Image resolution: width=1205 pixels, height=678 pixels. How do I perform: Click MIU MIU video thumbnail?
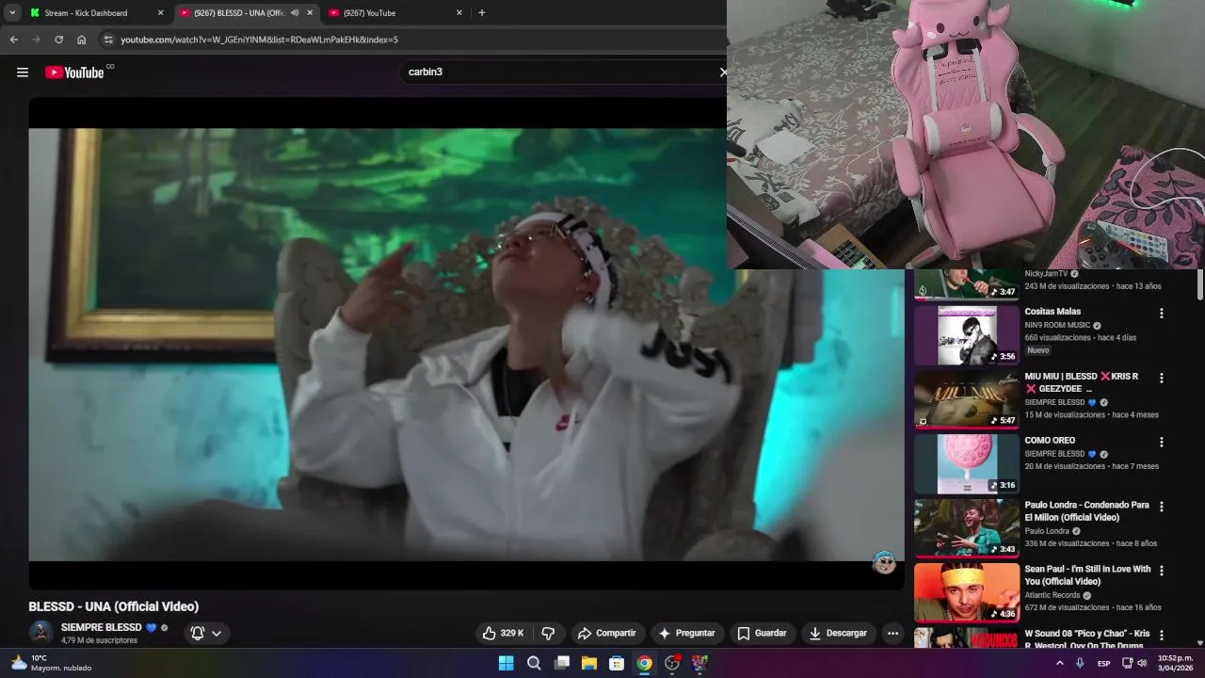click(966, 399)
